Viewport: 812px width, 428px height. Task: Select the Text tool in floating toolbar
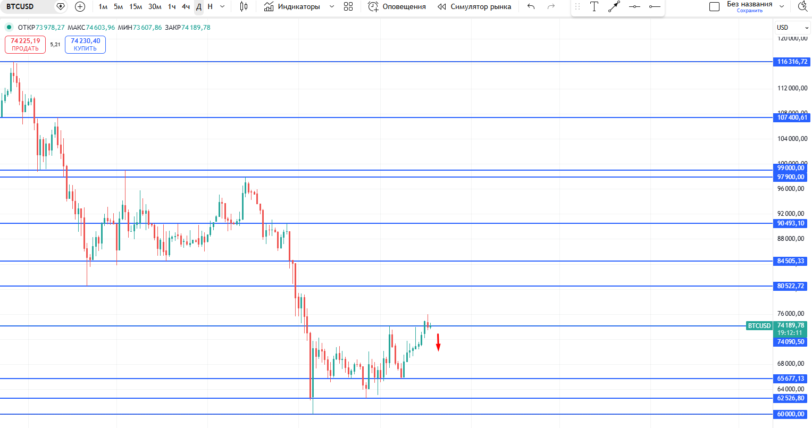pyautogui.click(x=594, y=6)
